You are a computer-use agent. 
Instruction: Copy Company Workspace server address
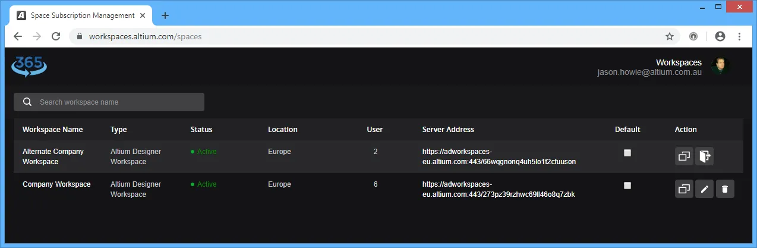point(684,189)
